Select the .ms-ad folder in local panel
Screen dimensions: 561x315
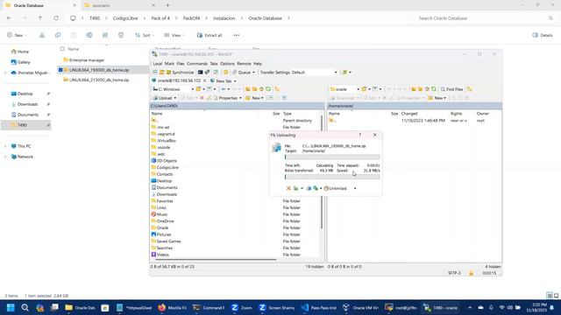coord(160,127)
